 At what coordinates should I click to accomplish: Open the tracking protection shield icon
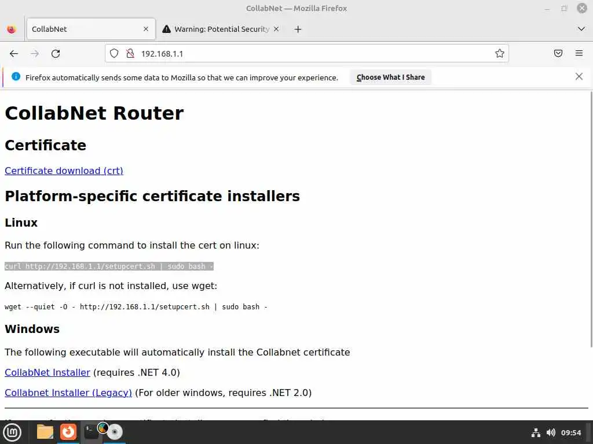point(114,54)
